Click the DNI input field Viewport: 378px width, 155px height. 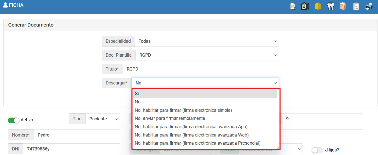(71, 149)
